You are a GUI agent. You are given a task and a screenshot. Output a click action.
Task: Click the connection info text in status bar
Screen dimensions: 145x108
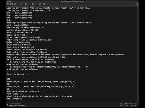click(16, 105)
